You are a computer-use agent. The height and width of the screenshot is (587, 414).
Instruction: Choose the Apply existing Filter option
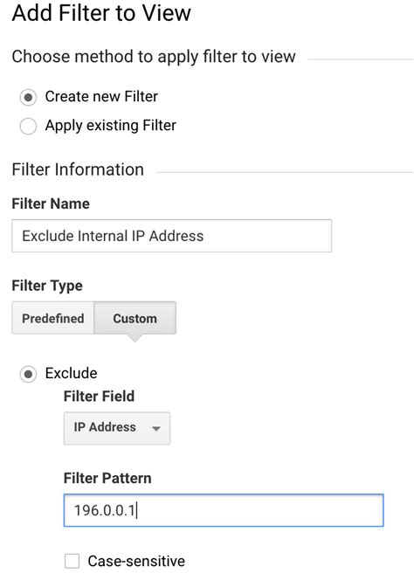(28, 126)
